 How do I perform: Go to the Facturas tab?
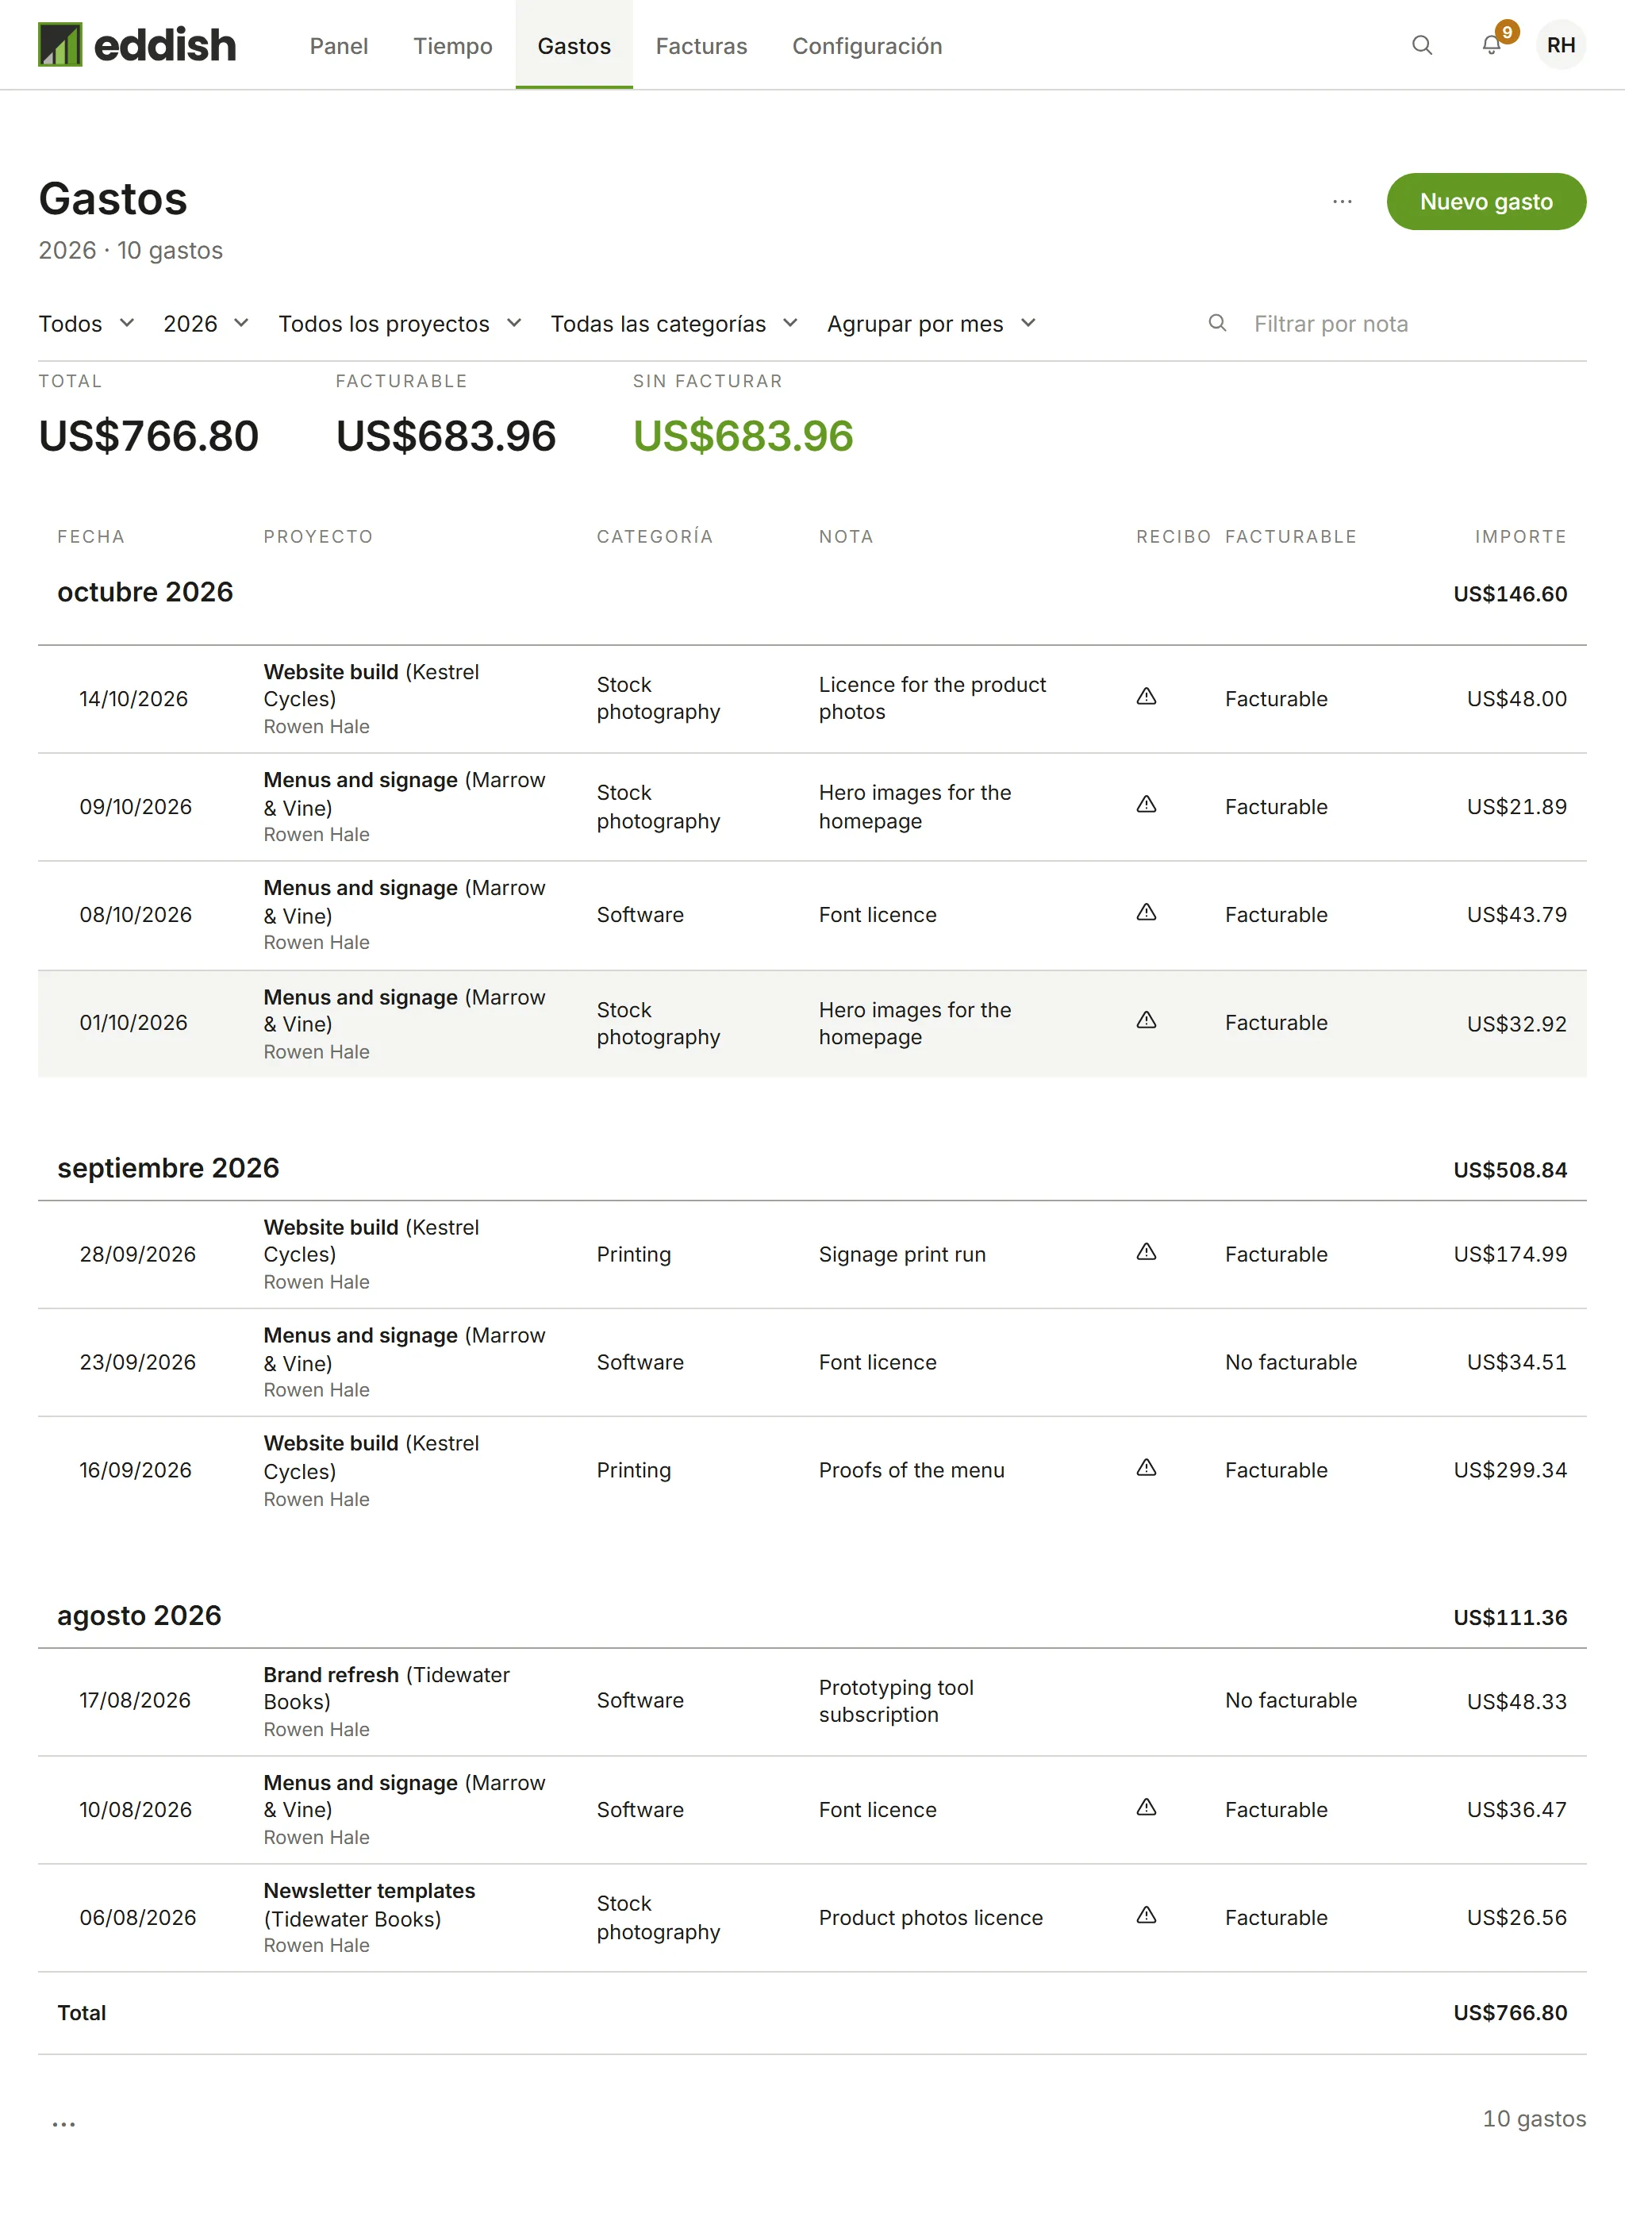[x=701, y=46]
